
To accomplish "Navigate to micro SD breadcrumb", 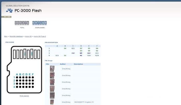I will tap(28, 36).
